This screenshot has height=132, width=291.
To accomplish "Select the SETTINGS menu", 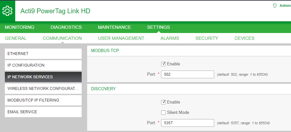I will (x=158, y=27).
